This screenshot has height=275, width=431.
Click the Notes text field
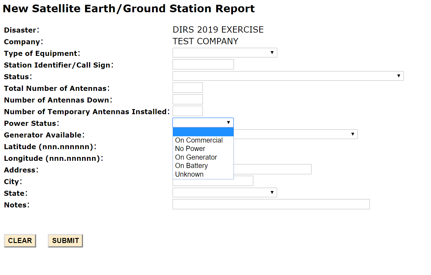click(271, 204)
